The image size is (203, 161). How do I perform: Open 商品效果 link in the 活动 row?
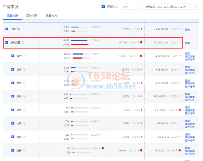click(190, 97)
